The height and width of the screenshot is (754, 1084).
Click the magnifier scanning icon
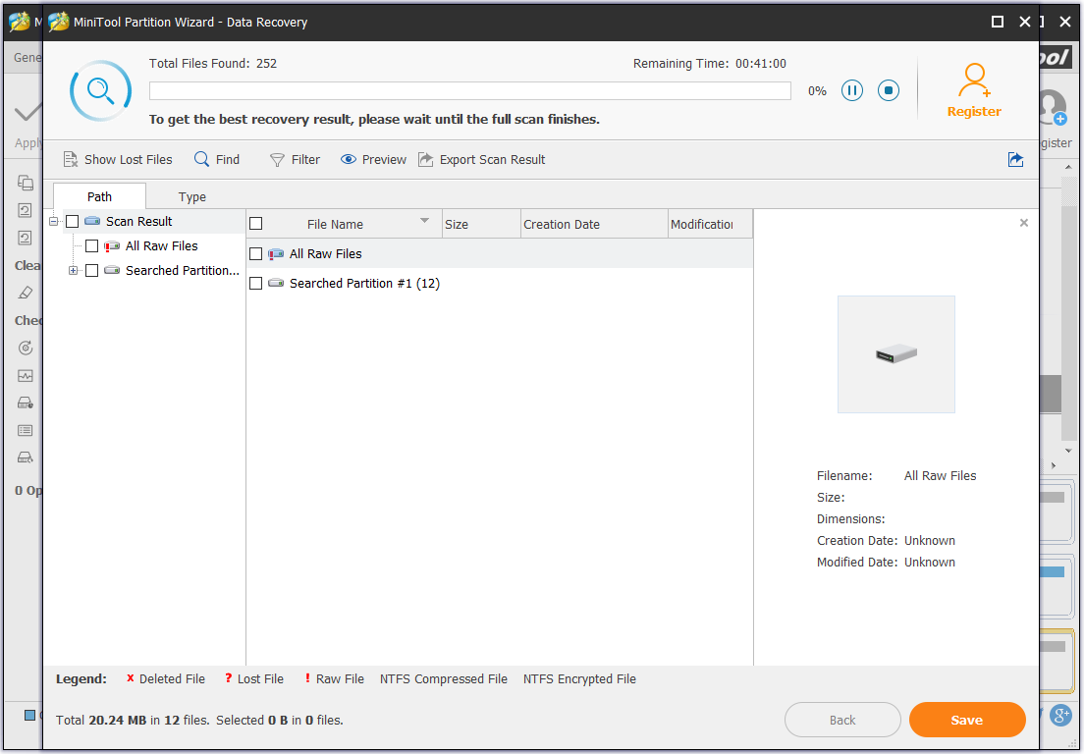click(x=101, y=91)
